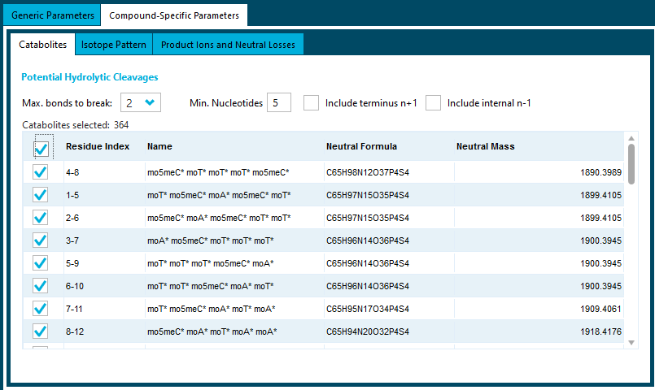Image resolution: width=655 pixels, height=390 pixels.
Task: Uncheck catabolite row with residue 1-5
Action: (x=40, y=195)
